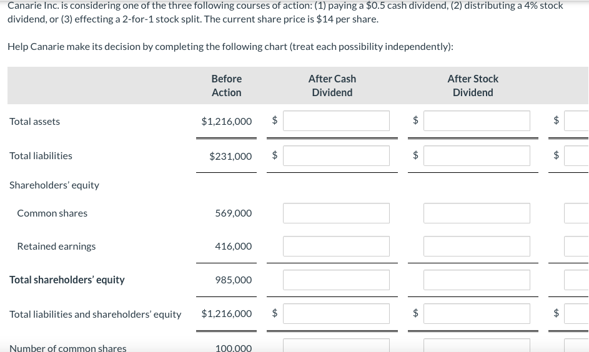Image resolution: width=589 pixels, height=352 pixels.
Task: Click partially visible Total liabilities field in third column
Action: point(577,156)
